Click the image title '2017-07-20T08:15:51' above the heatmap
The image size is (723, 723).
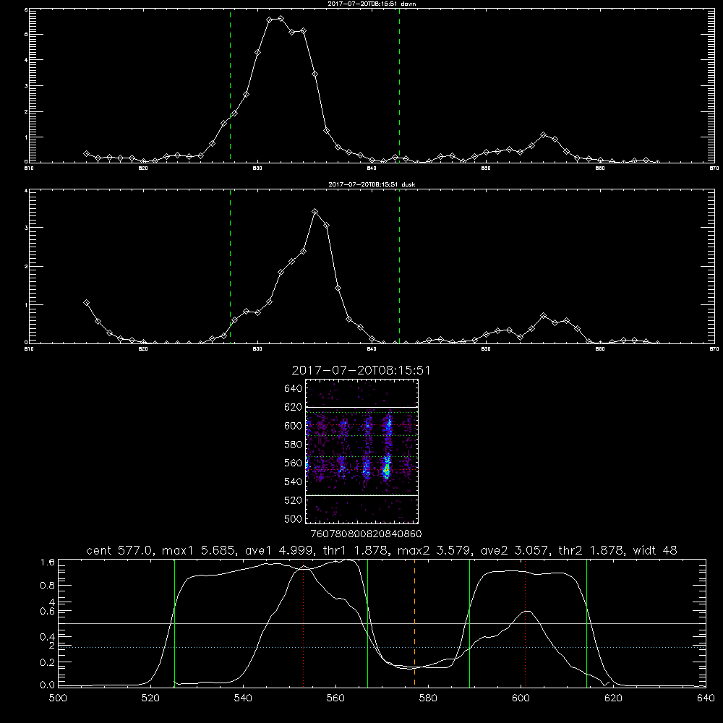pyautogui.click(x=361, y=371)
